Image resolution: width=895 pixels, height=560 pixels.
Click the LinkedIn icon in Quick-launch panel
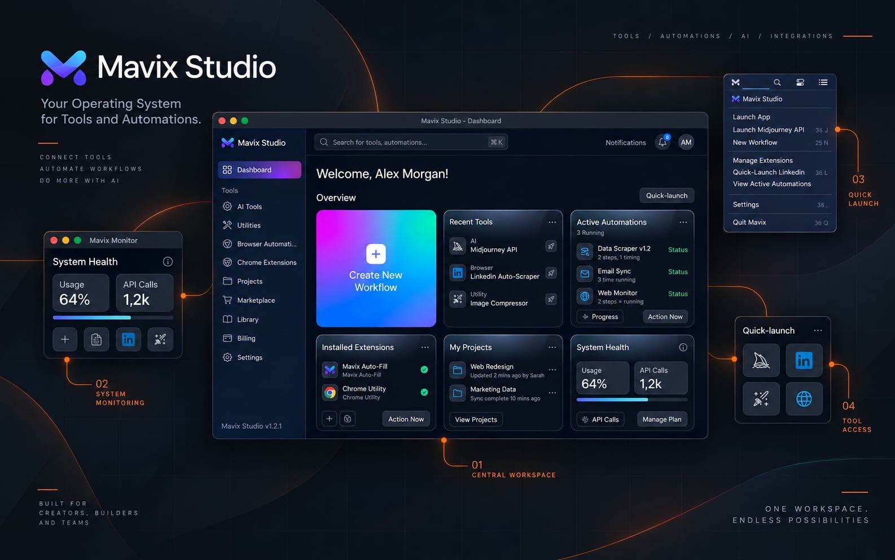pos(804,360)
